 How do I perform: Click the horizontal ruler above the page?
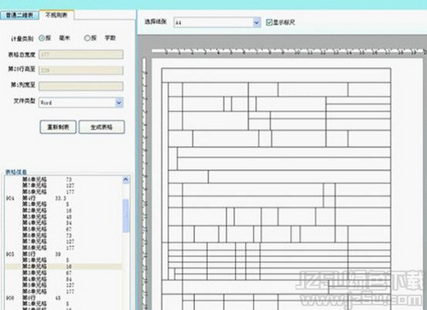288,52
